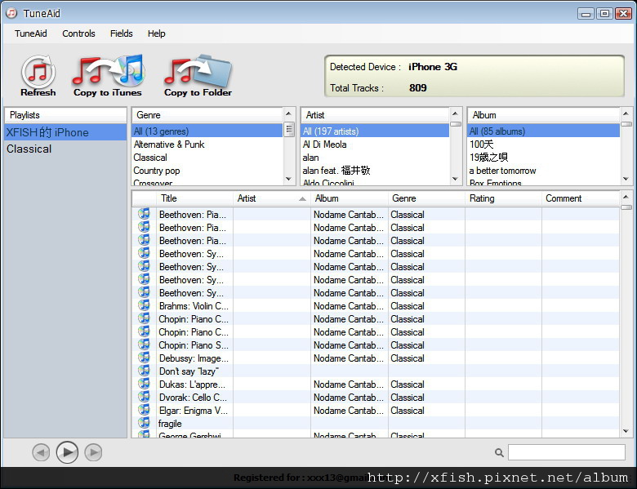This screenshot has height=489, width=637.
Task: Select Country pop genre
Action: coord(207,171)
